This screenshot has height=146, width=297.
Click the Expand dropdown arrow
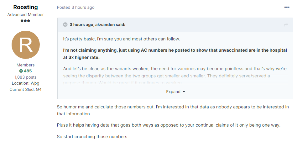(x=184, y=92)
